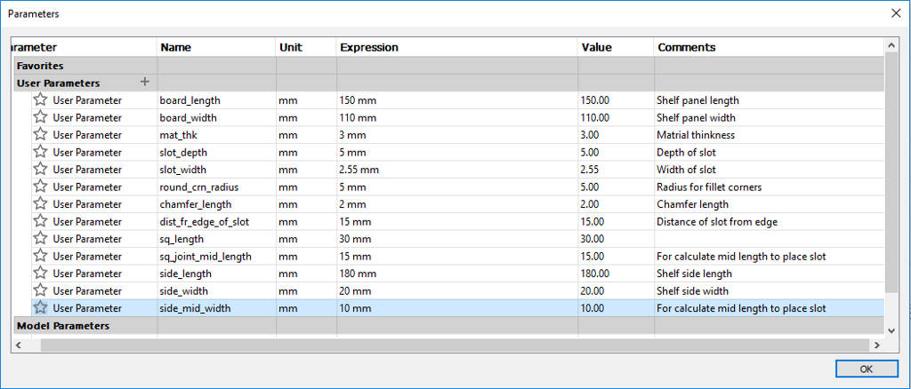Click the empty comment cell for sq_length
911x389 pixels.
(770, 238)
